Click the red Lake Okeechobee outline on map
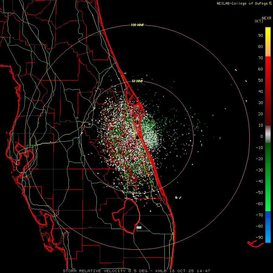 126,216
